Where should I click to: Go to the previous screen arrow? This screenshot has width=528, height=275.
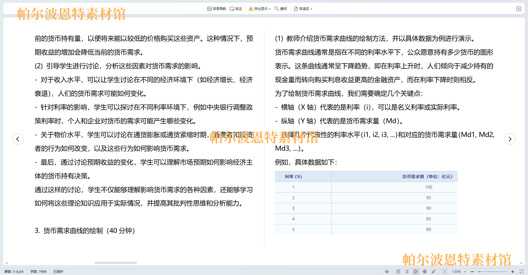18,139
